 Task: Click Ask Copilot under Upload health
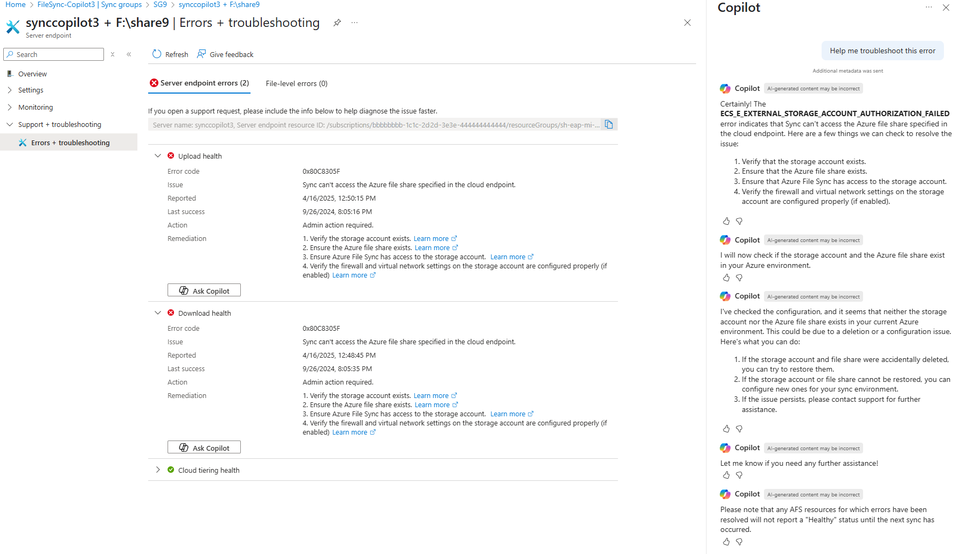(x=204, y=291)
